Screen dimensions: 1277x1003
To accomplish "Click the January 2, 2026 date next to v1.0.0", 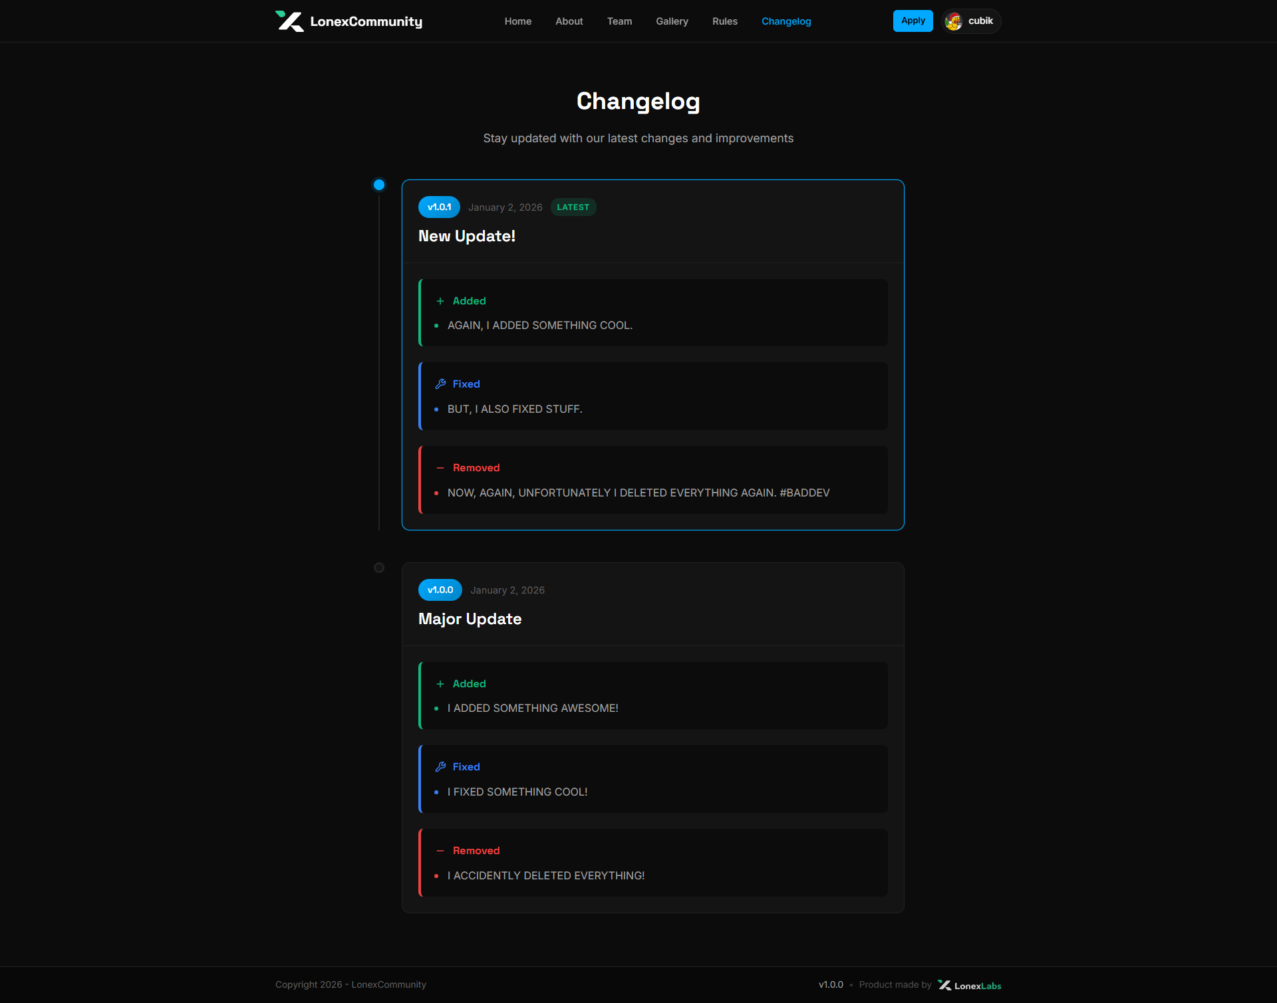I will point(507,590).
